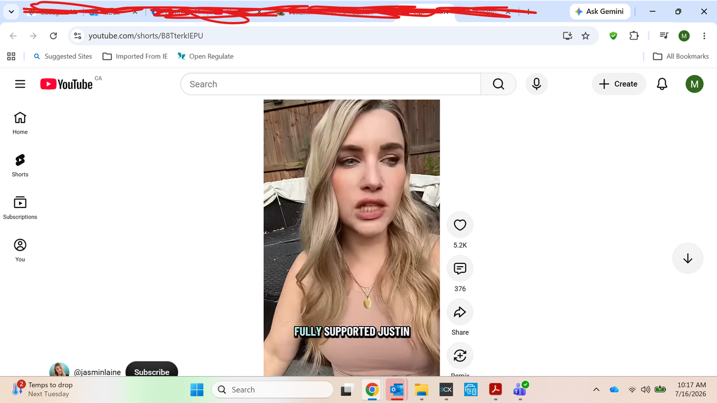The image size is (717, 403).
Task: Open the Chrome three-dot menu
Action: [x=703, y=36]
